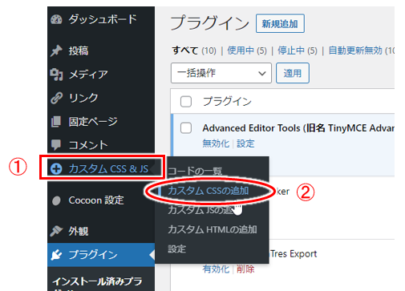
Task: Click the media icon beside メディア
Action: 56,75
